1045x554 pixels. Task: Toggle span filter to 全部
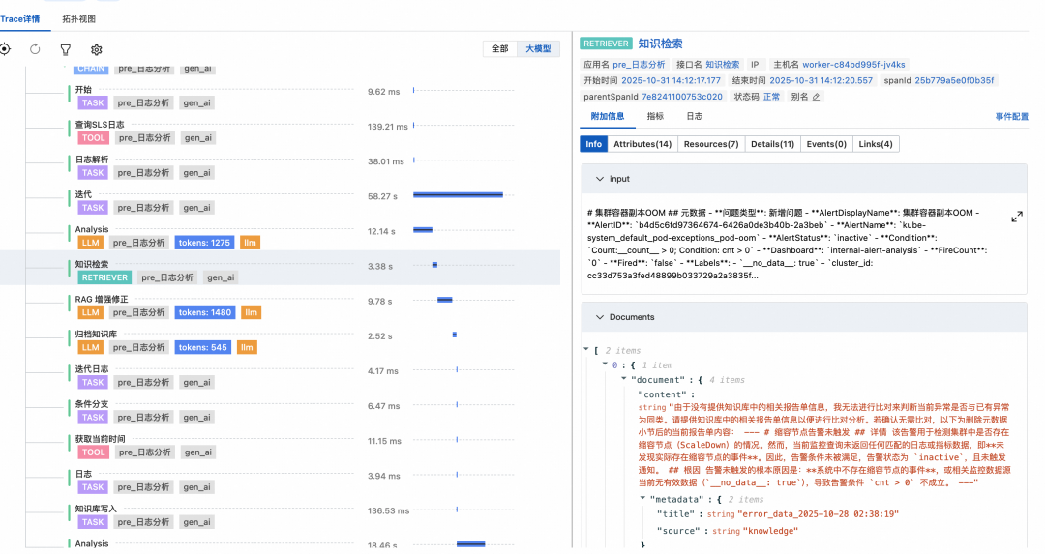499,49
